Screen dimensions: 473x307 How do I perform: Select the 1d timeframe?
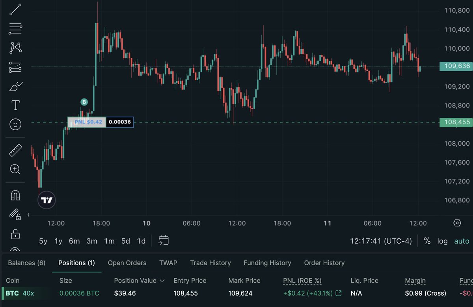[141, 241]
